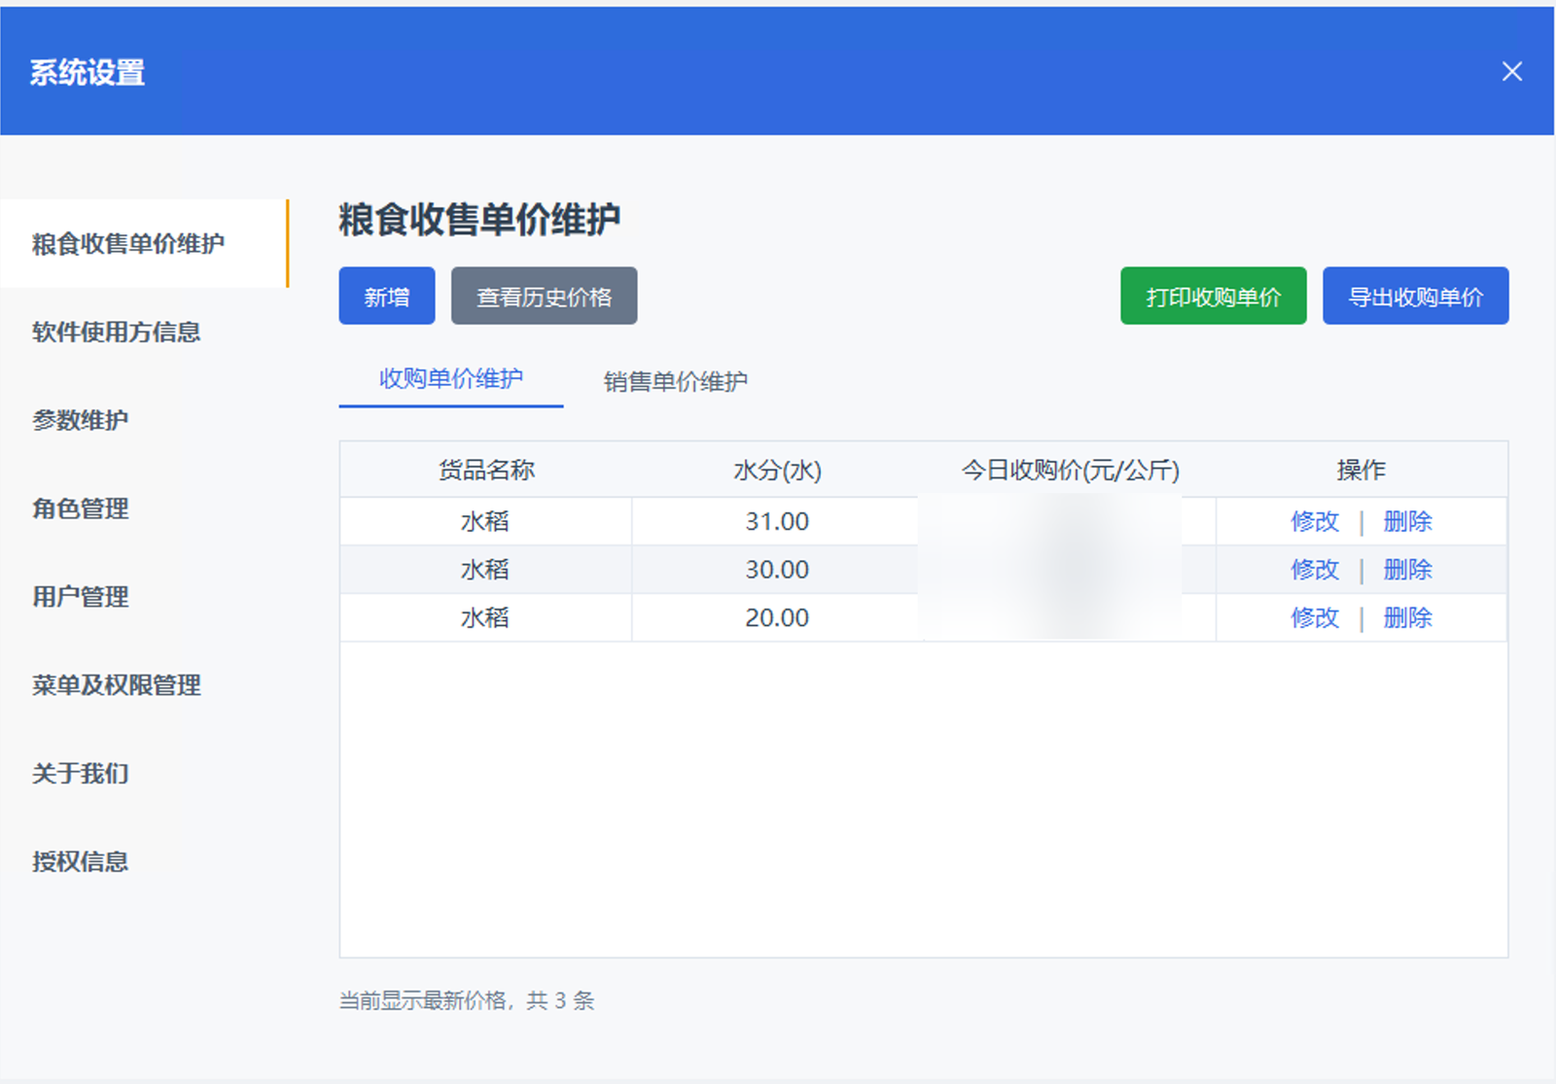1556x1084 pixels.
Task: Delete the 30.00 moisture row
Action: (x=1407, y=570)
